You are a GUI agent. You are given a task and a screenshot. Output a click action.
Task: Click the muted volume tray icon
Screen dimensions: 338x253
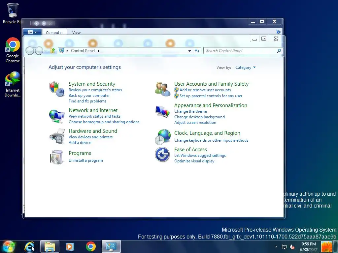[292, 247]
